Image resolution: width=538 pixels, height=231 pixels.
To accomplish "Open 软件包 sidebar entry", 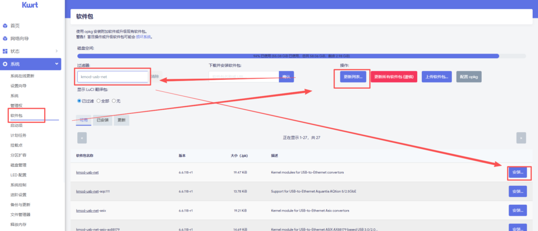I will [16, 115].
